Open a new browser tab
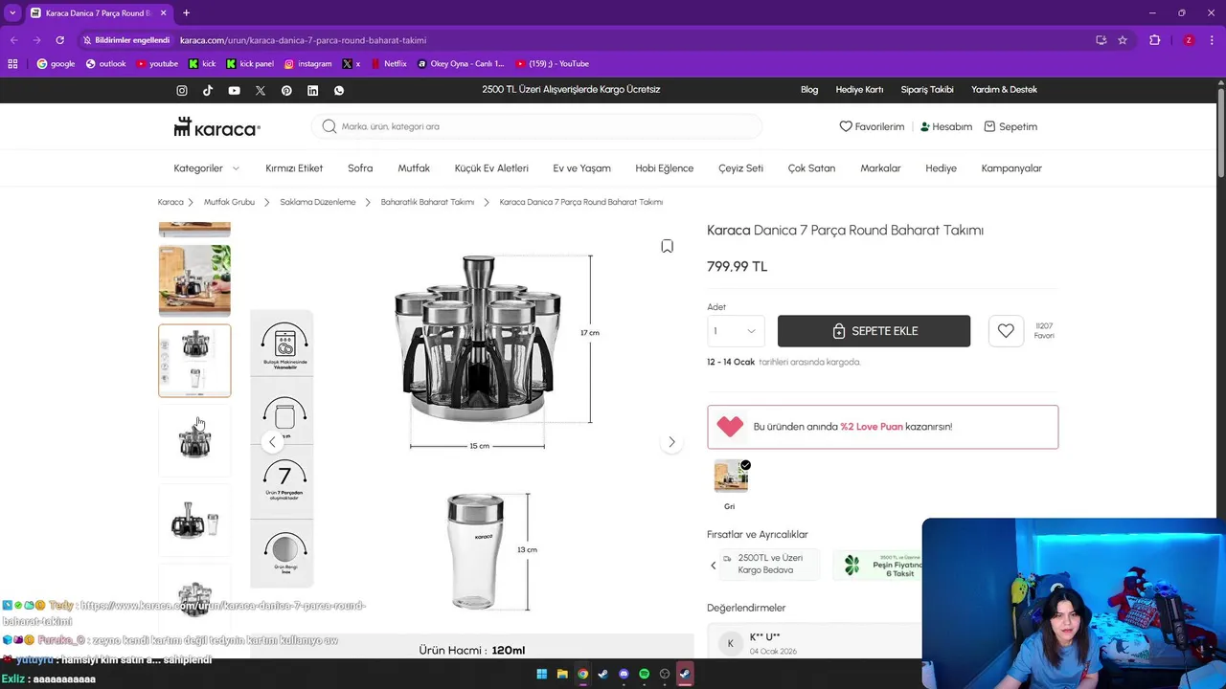 pos(186,13)
